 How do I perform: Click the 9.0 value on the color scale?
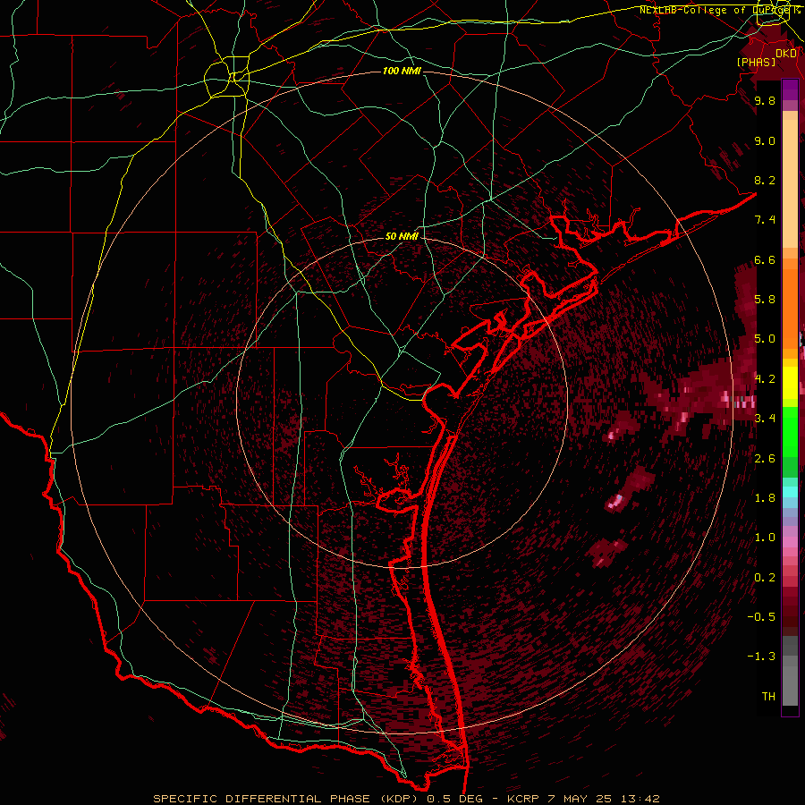click(765, 140)
